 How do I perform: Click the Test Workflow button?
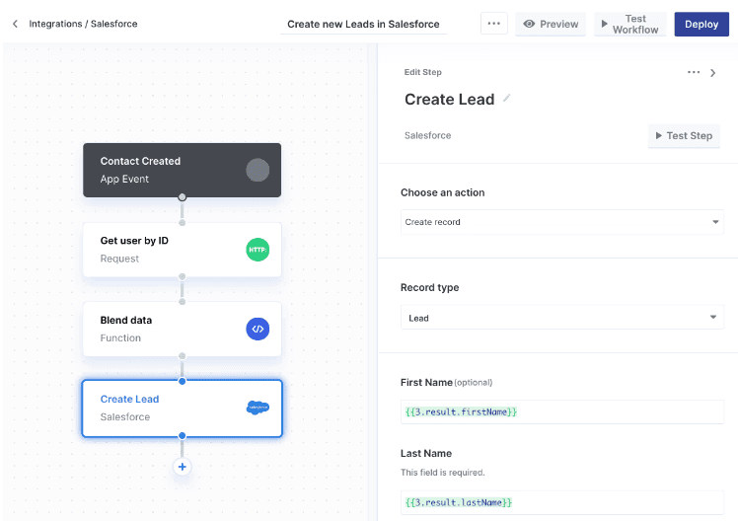(x=629, y=24)
